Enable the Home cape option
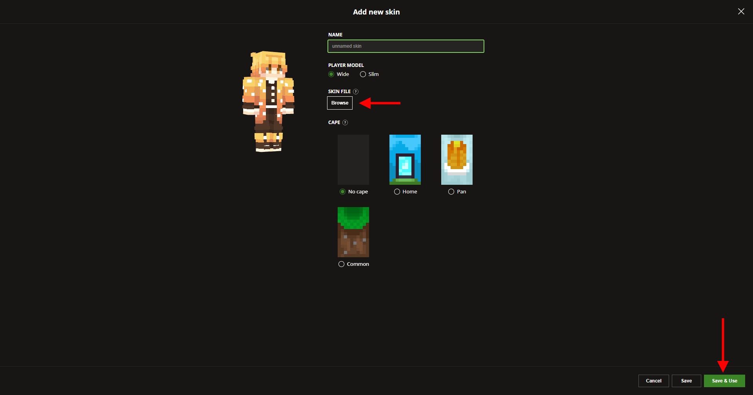 [397, 192]
